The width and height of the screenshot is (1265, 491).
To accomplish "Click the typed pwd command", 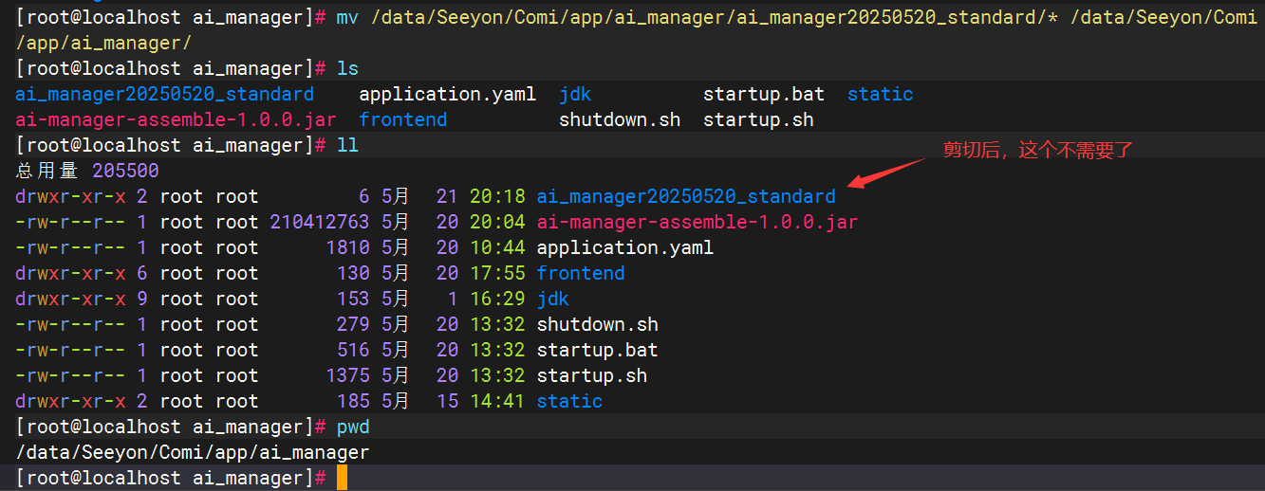I will pyautogui.click(x=352, y=427).
